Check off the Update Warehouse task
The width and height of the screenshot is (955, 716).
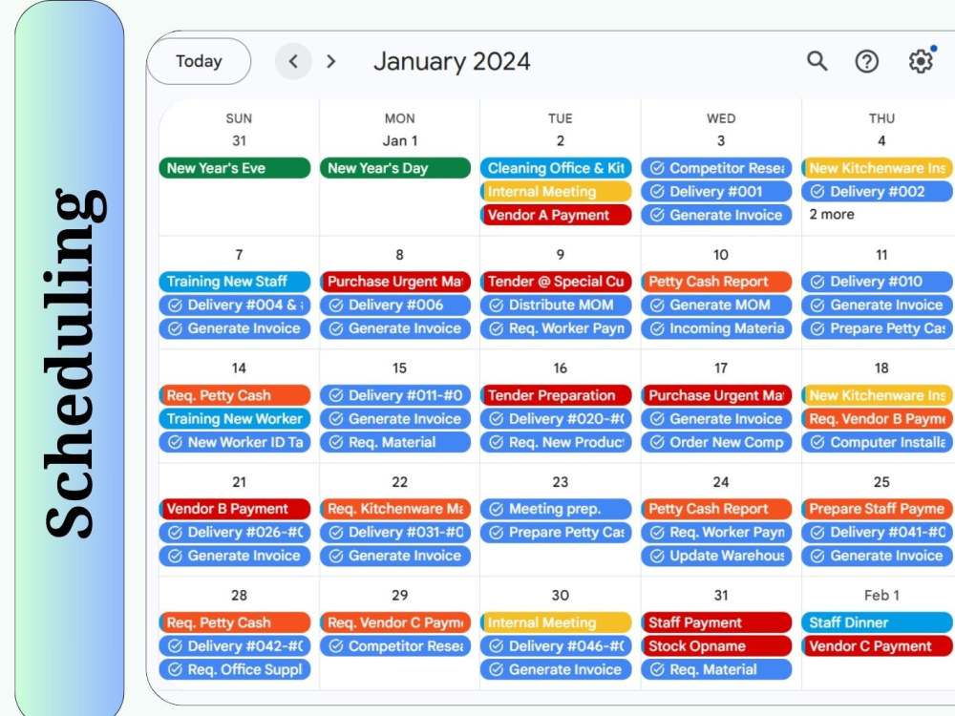[x=657, y=556]
